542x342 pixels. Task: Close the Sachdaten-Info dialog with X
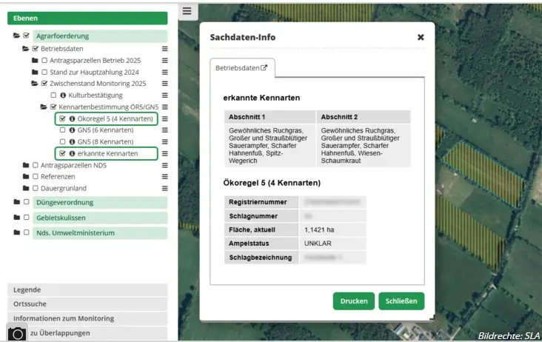(421, 36)
